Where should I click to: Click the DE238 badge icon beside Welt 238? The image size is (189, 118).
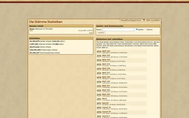point(99,78)
